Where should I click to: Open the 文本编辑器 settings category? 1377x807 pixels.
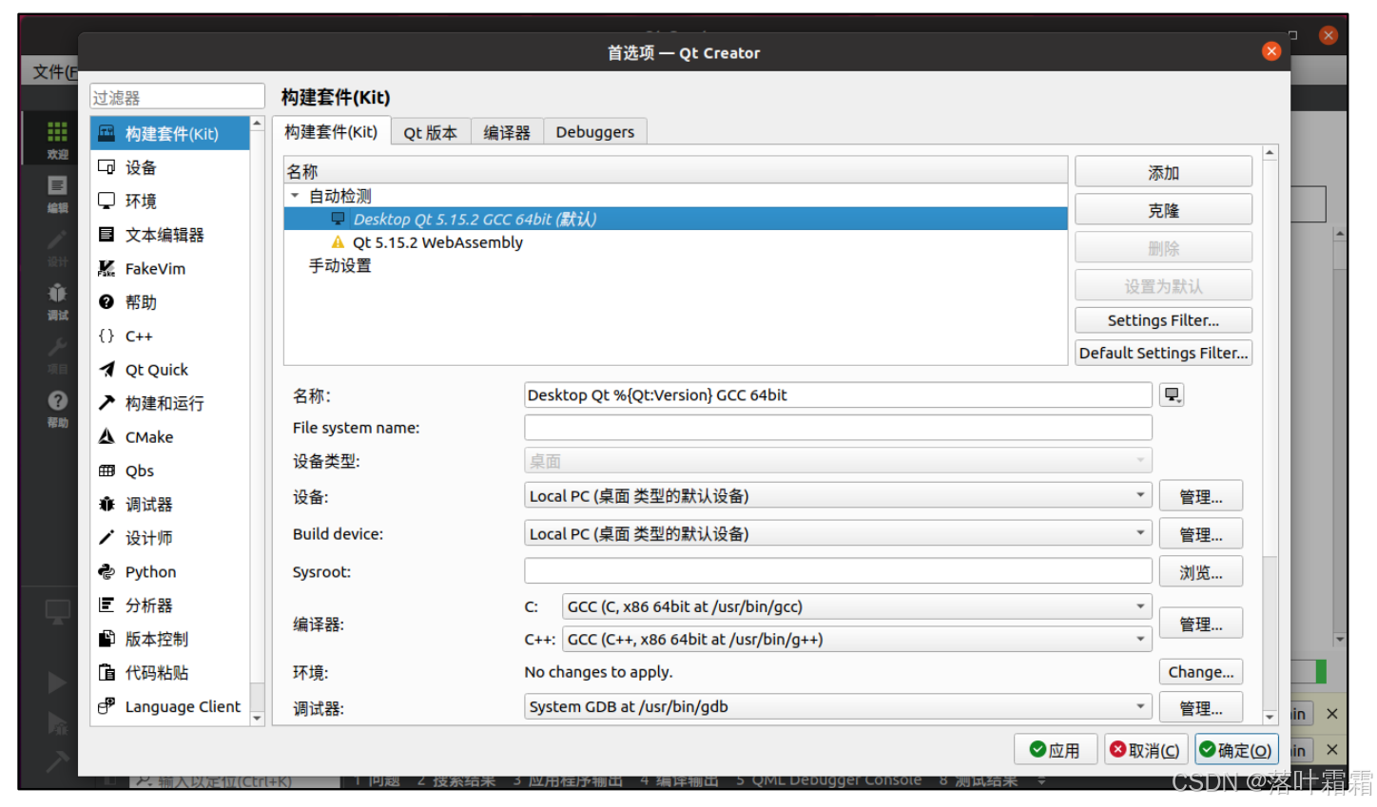pos(170,235)
